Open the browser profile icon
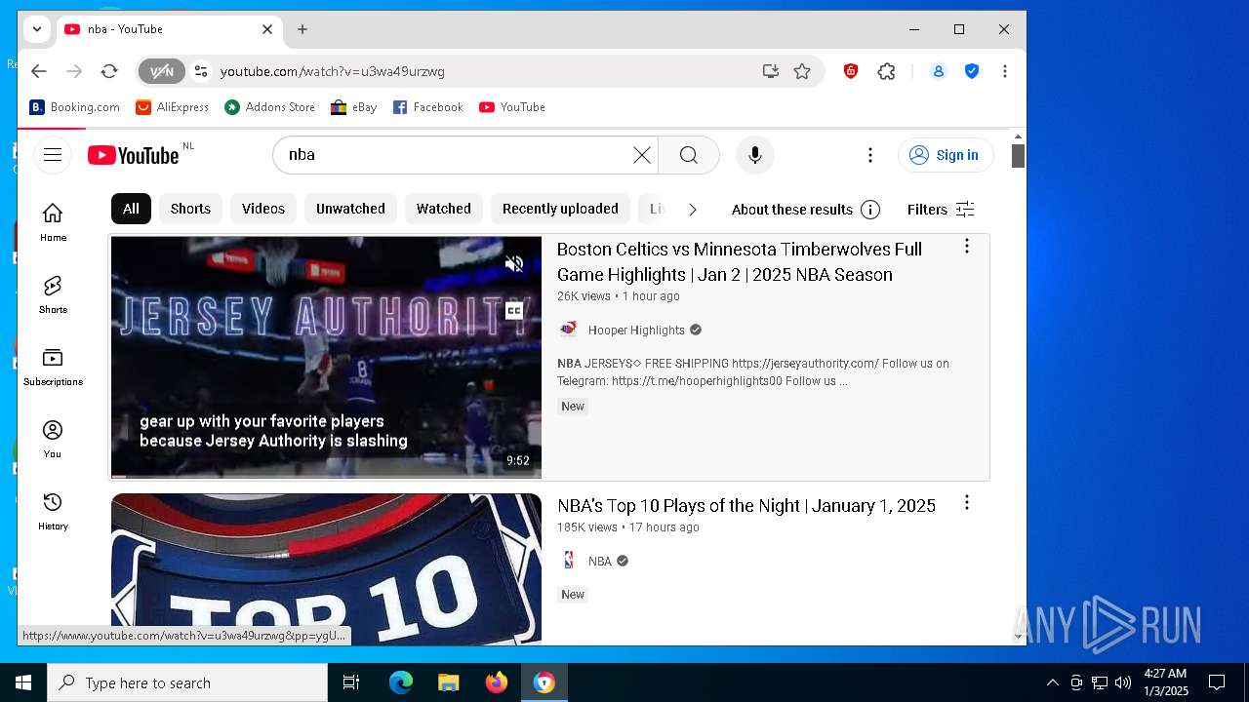 tap(939, 71)
